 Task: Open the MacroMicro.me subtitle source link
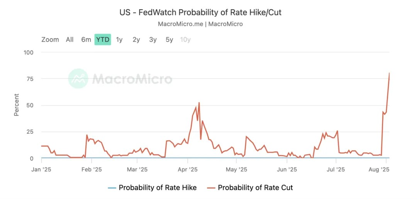coord(180,24)
